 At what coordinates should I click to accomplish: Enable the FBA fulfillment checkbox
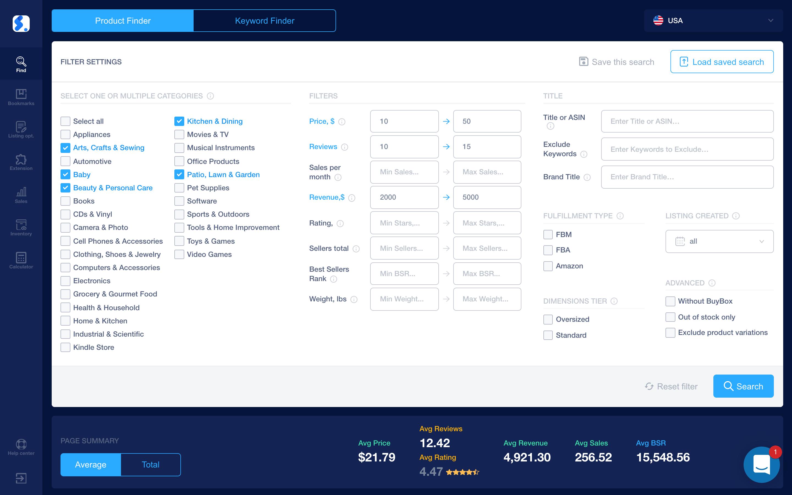click(x=548, y=250)
